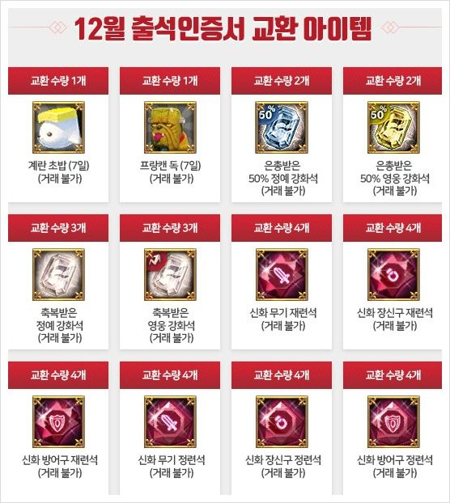Select the 축복받은 정예 강화석 white stone icon
The image size is (450, 503).
pos(58,275)
